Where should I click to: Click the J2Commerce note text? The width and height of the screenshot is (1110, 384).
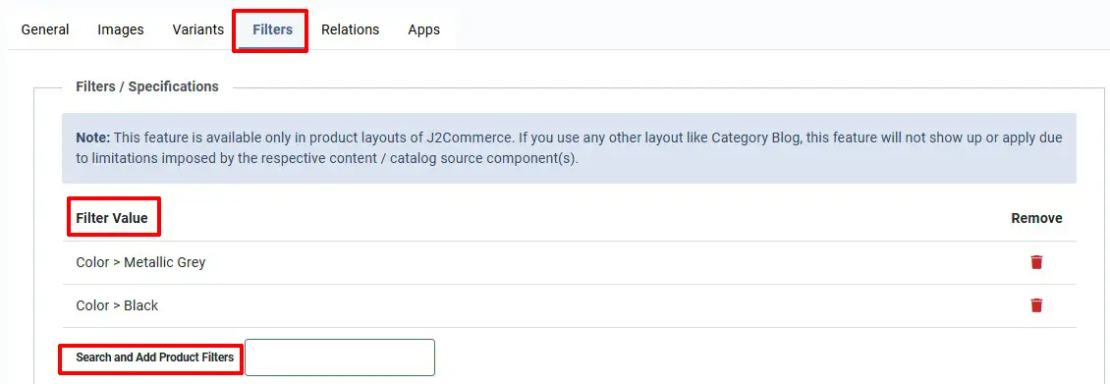click(x=569, y=147)
